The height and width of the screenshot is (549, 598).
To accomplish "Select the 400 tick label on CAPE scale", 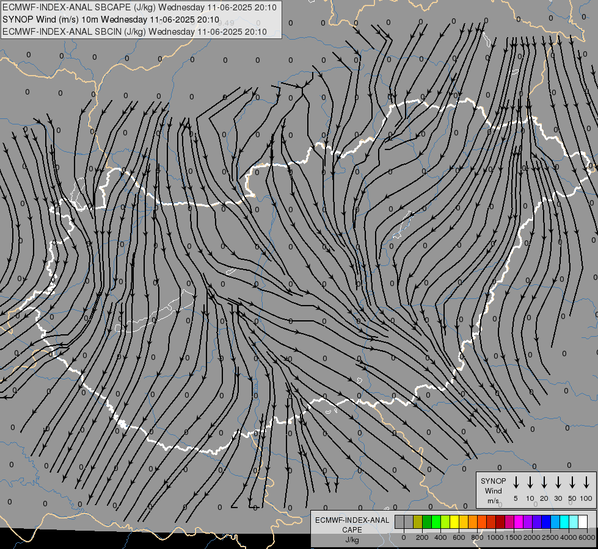I will click(x=440, y=537).
